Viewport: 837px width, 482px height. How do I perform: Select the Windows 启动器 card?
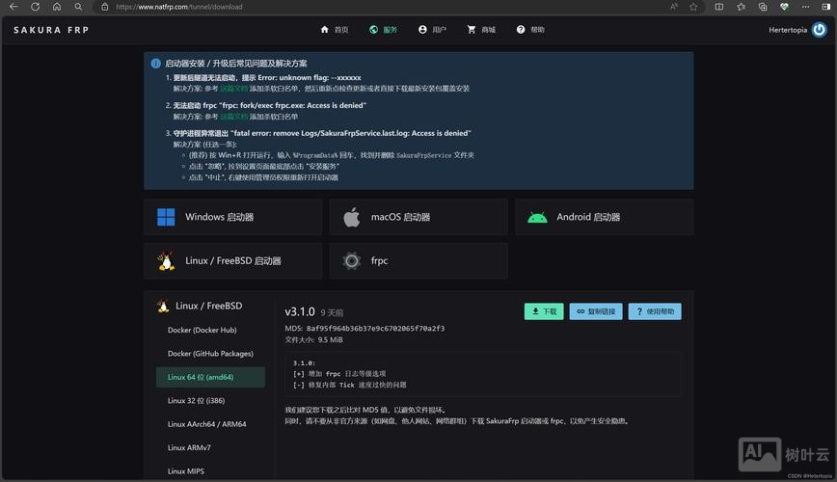(x=232, y=217)
